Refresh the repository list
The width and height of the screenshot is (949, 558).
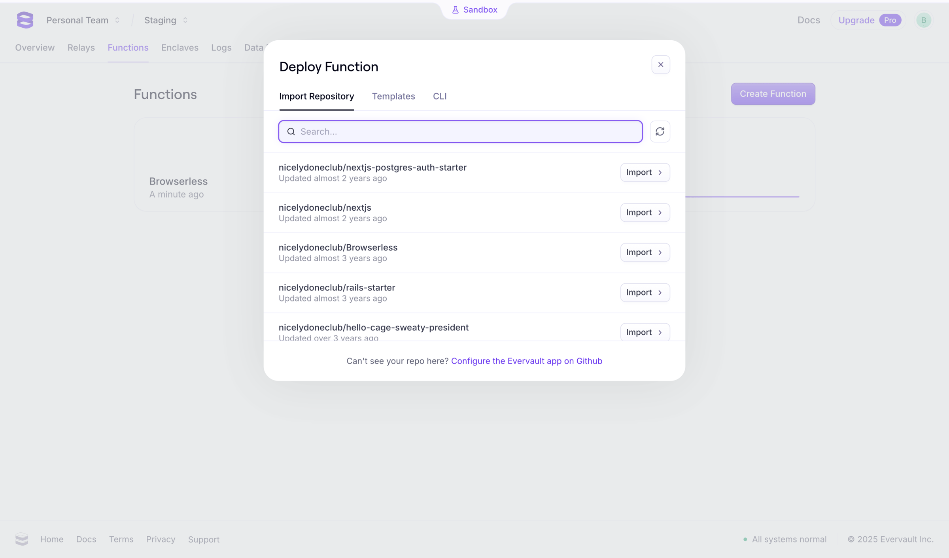click(x=660, y=132)
